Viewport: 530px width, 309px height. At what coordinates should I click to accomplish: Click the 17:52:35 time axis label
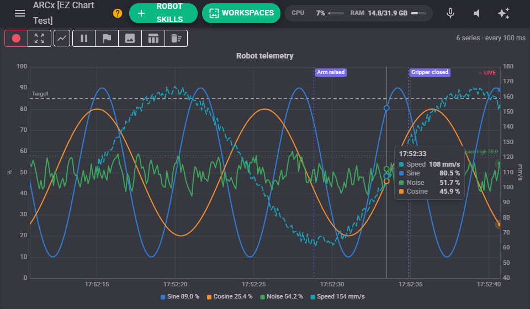[x=410, y=284]
